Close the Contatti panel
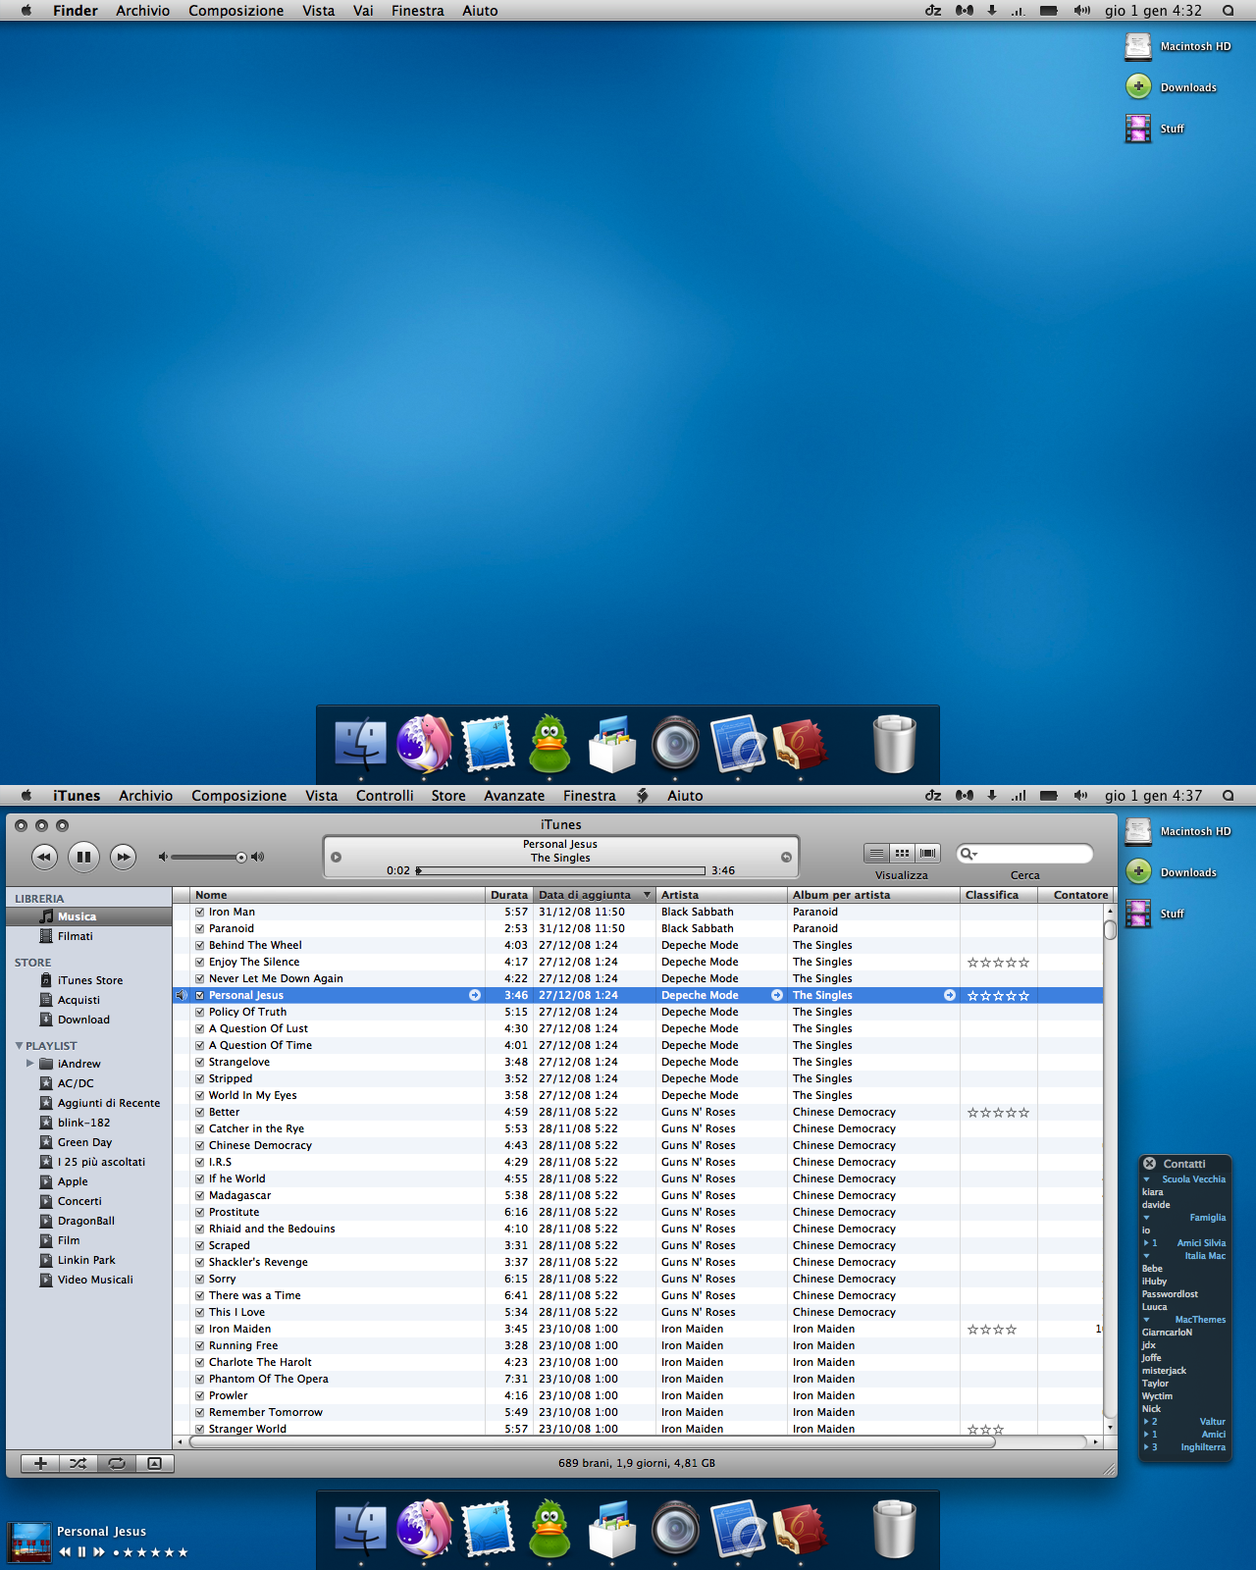The width and height of the screenshot is (1256, 1570). pyautogui.click(x=1149, y=1164)
